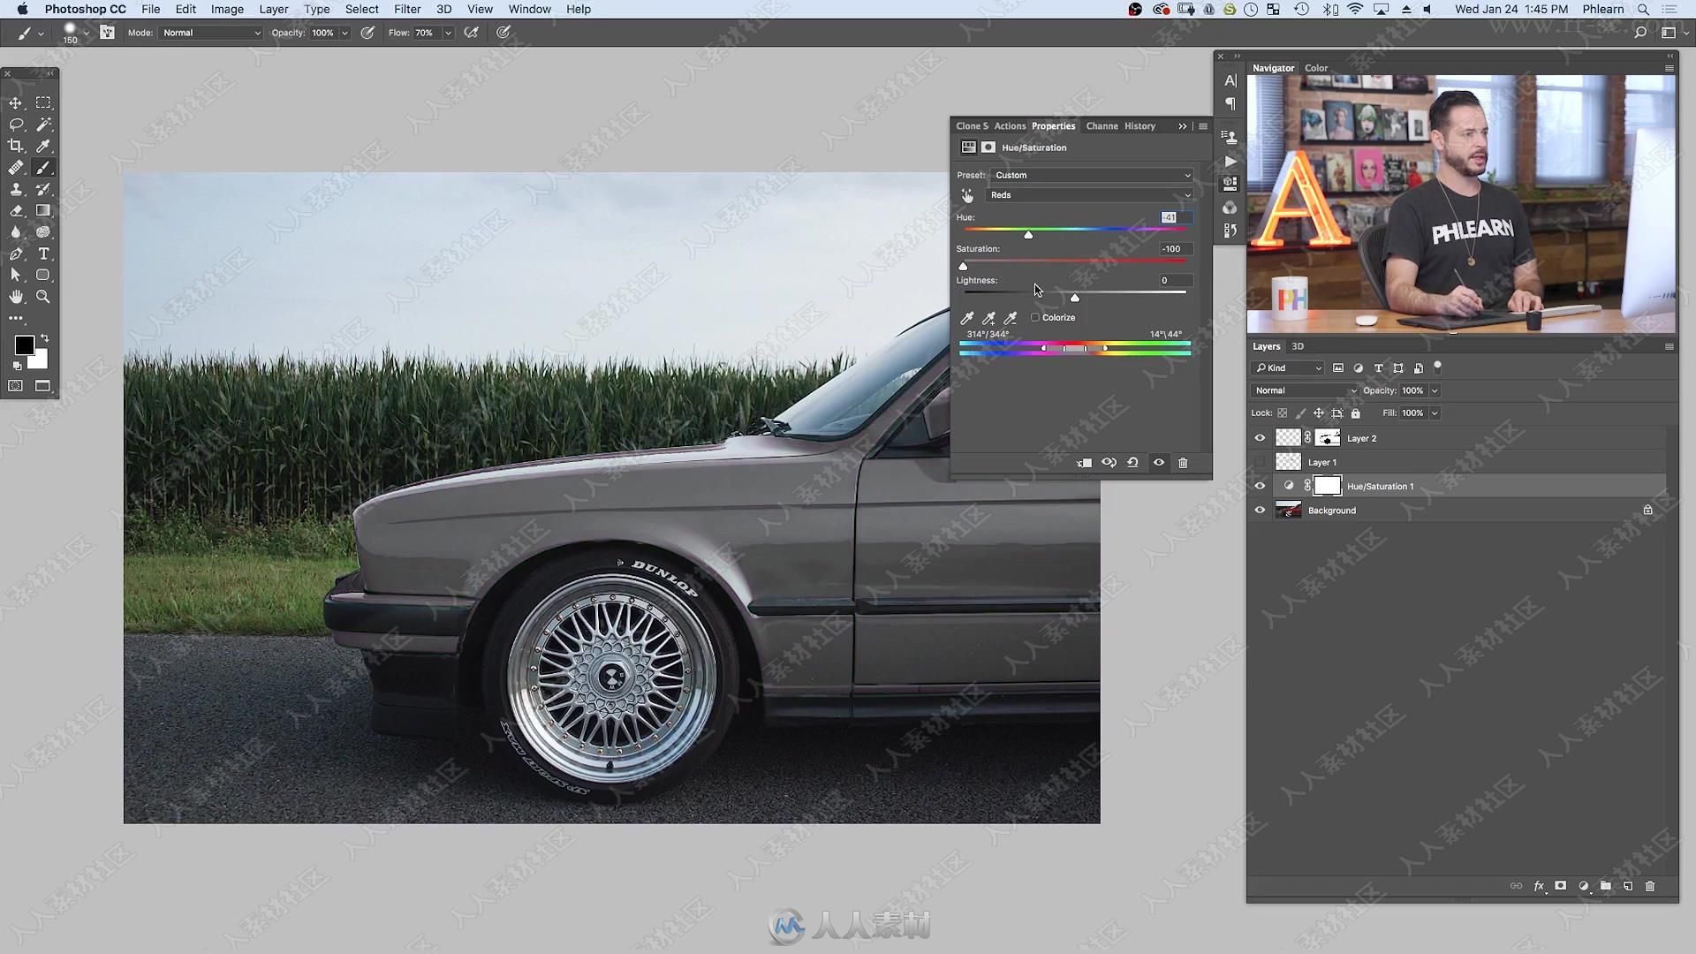1696x954 pixels.
Task: Select the Lasso tool
Action: pos(16,125)
